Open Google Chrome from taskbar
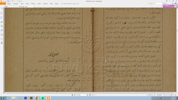 click(x=37, y=98)
